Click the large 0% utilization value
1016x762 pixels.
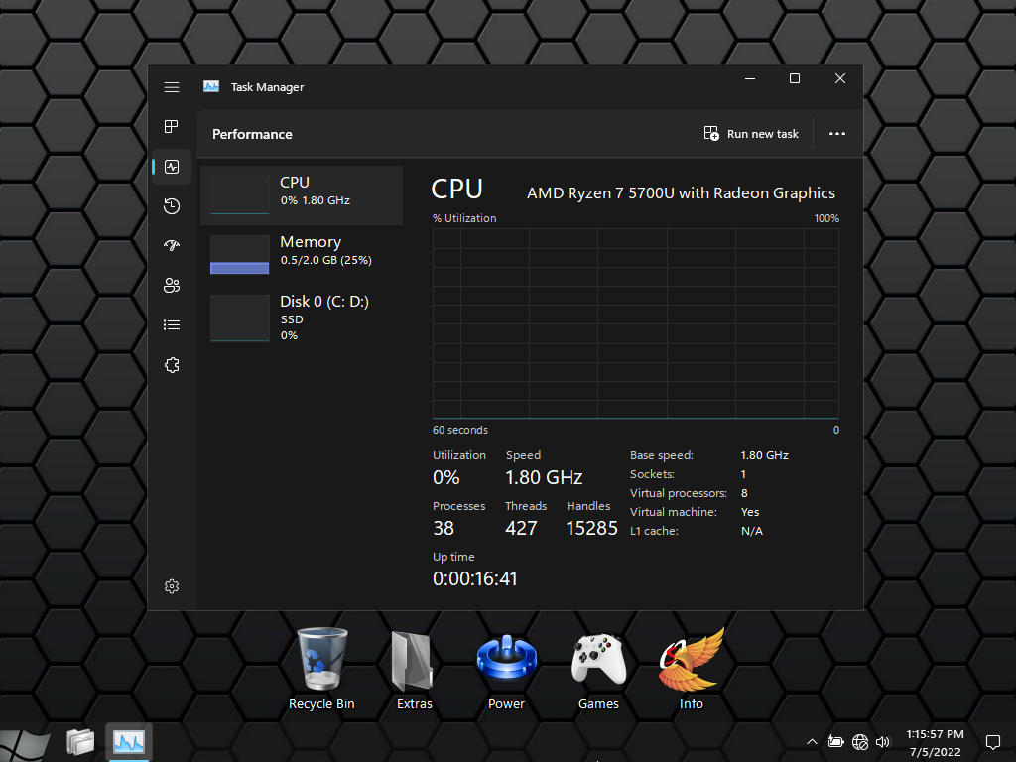446,477
